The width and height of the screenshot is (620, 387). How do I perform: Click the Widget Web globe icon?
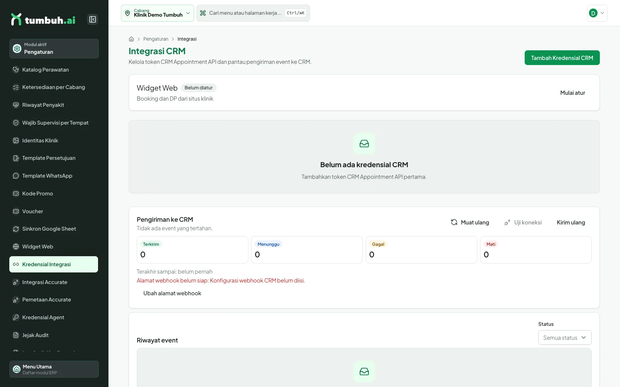[16, 247]
